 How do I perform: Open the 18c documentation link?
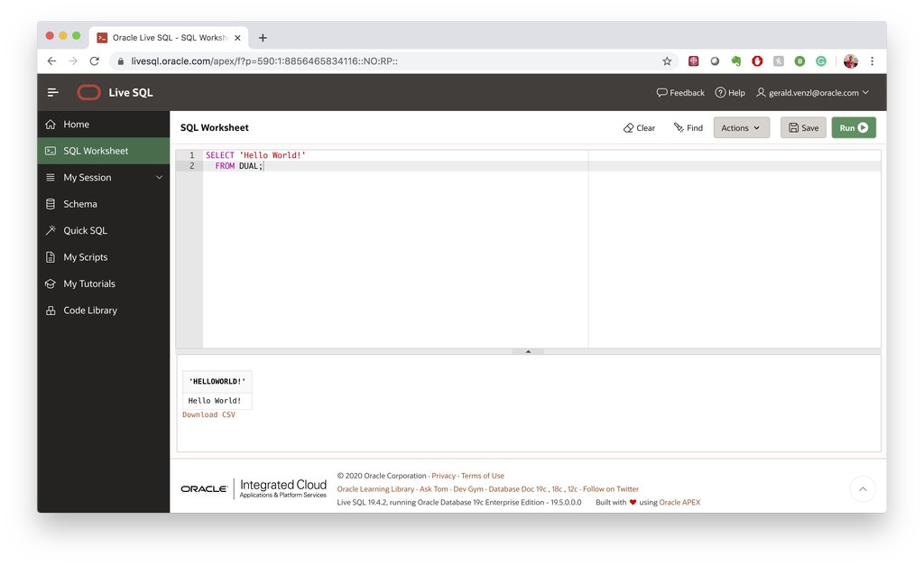(557, 489)
